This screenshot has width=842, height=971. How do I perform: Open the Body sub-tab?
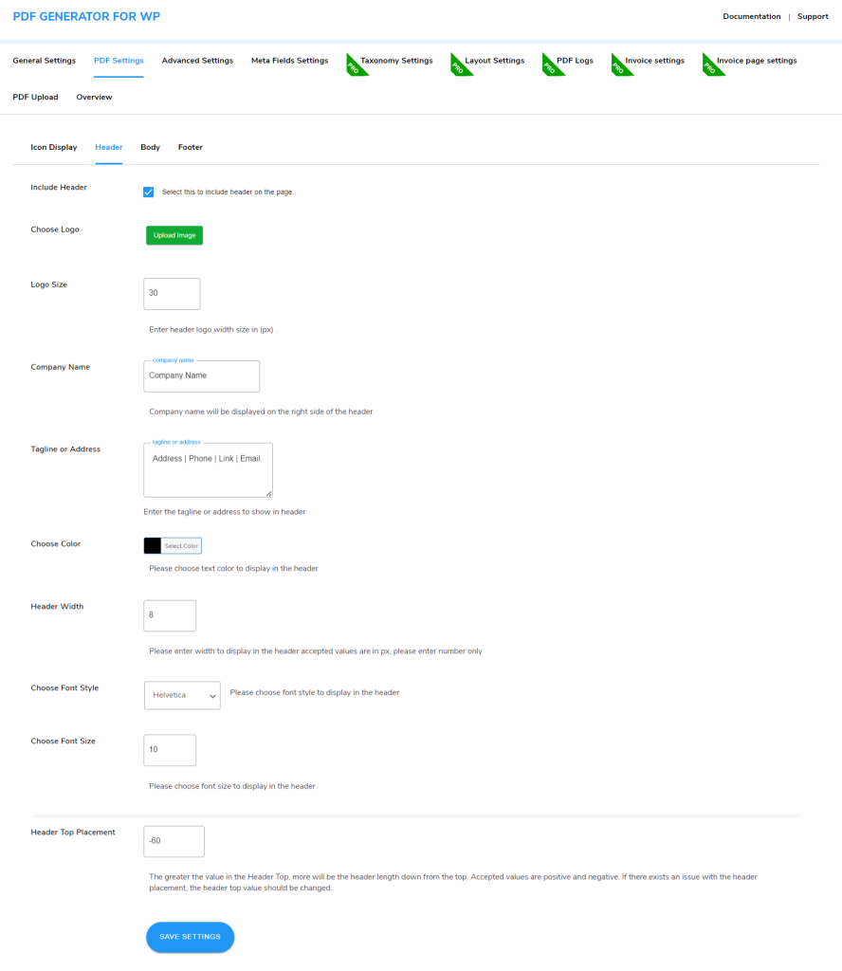tap(150, 147)
